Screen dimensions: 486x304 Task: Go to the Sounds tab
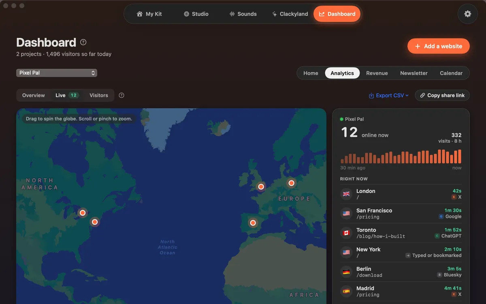(x=243, y=14)
